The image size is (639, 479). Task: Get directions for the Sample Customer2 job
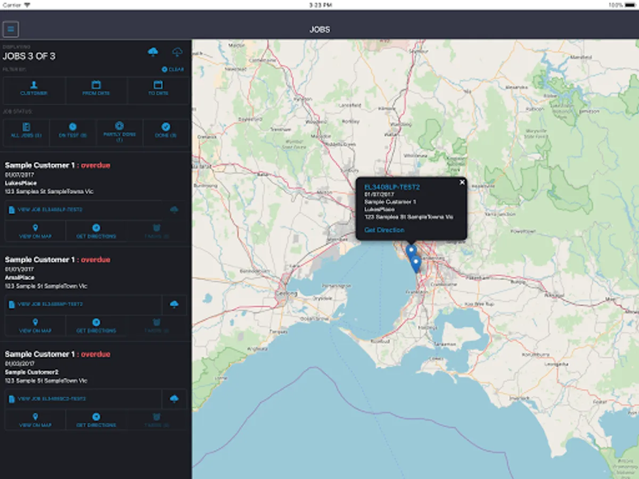coord(96,420)
